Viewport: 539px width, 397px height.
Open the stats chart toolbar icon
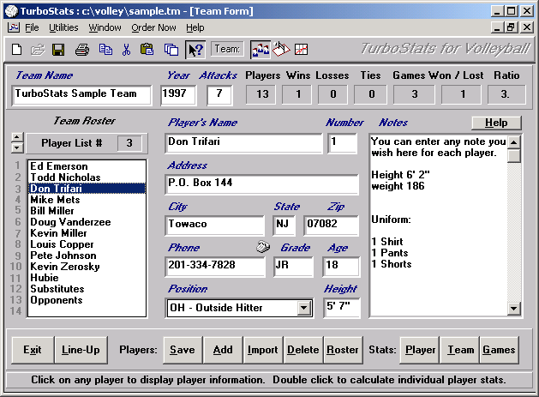tap(301, 50)
